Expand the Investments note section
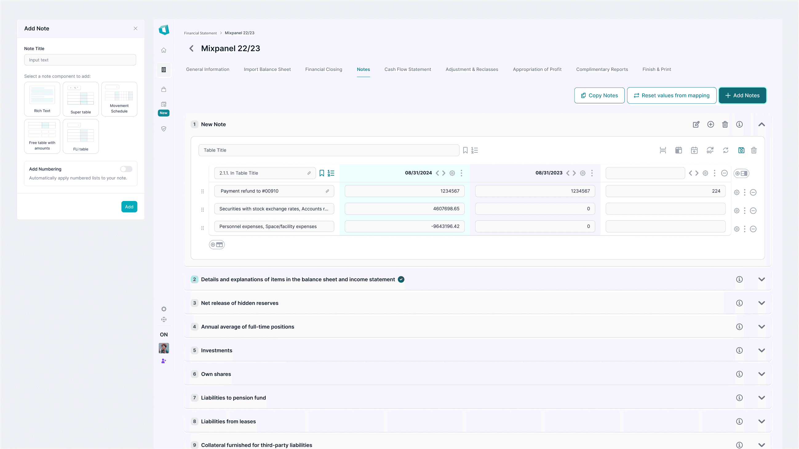This screenshot has width=799, height=449. click(761, 350)
